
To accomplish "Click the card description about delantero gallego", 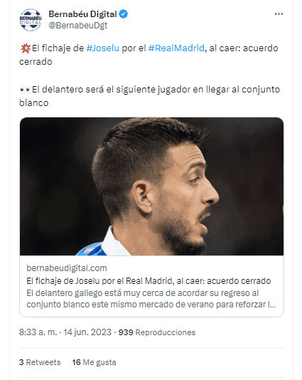I will click(x=151, y=299).
